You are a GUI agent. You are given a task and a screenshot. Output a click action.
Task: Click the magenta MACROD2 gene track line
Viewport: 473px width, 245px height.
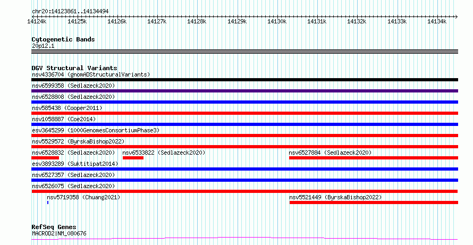point(244,239)
